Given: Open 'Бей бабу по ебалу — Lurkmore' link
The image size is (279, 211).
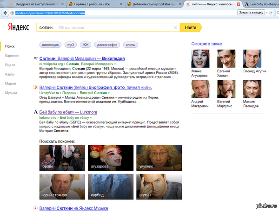Looking at the screenshot, I should click(x=68, y=112).
